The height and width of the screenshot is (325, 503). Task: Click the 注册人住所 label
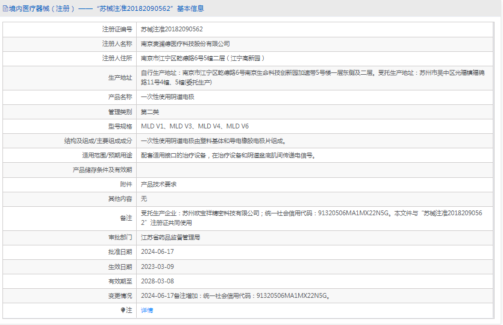click(117, 58)
